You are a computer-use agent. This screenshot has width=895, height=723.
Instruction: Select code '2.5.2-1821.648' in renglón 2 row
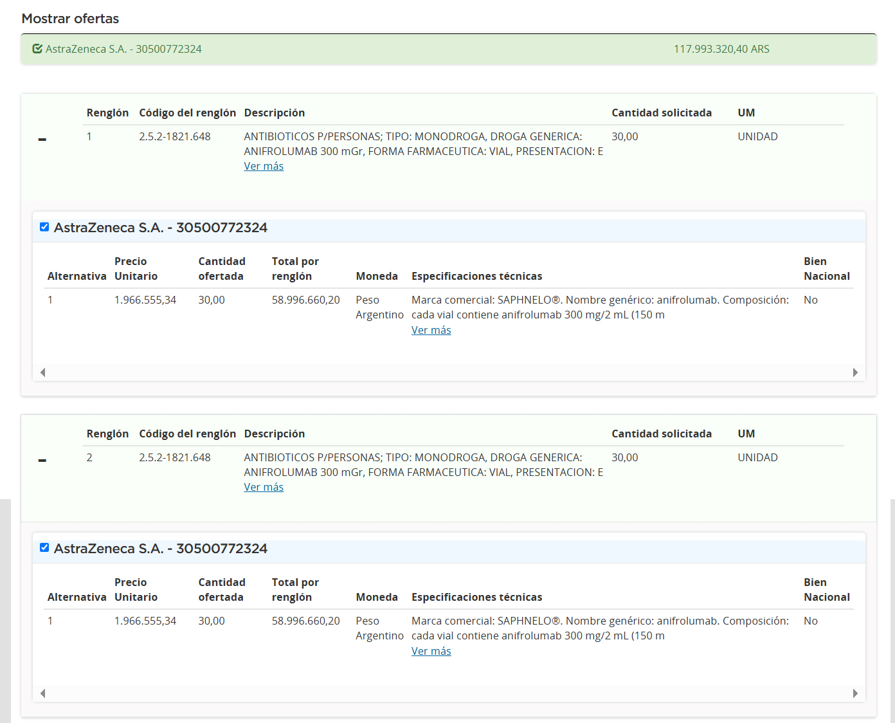pos(175,457)
